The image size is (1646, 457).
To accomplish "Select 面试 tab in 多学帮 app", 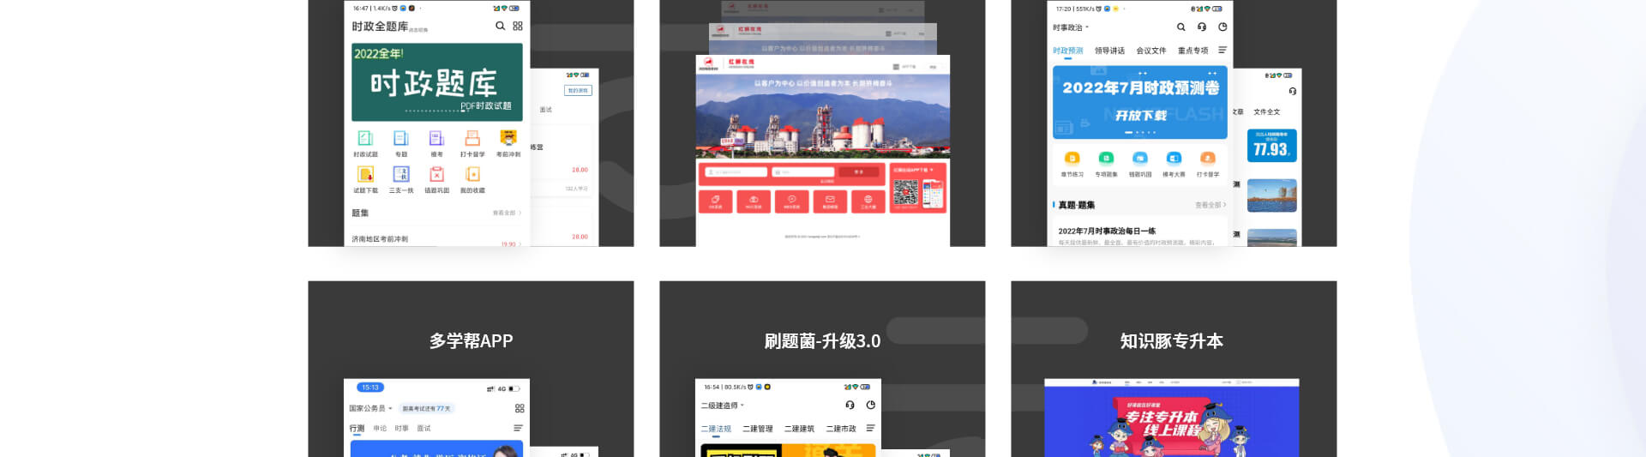I will point(424,428).
